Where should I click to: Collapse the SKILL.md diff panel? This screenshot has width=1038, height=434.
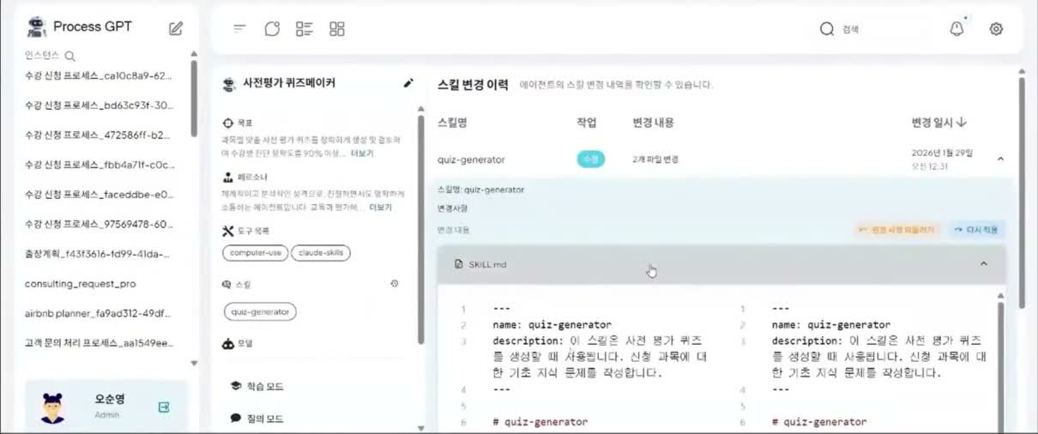pyautogui.click(x=983, y=264)
